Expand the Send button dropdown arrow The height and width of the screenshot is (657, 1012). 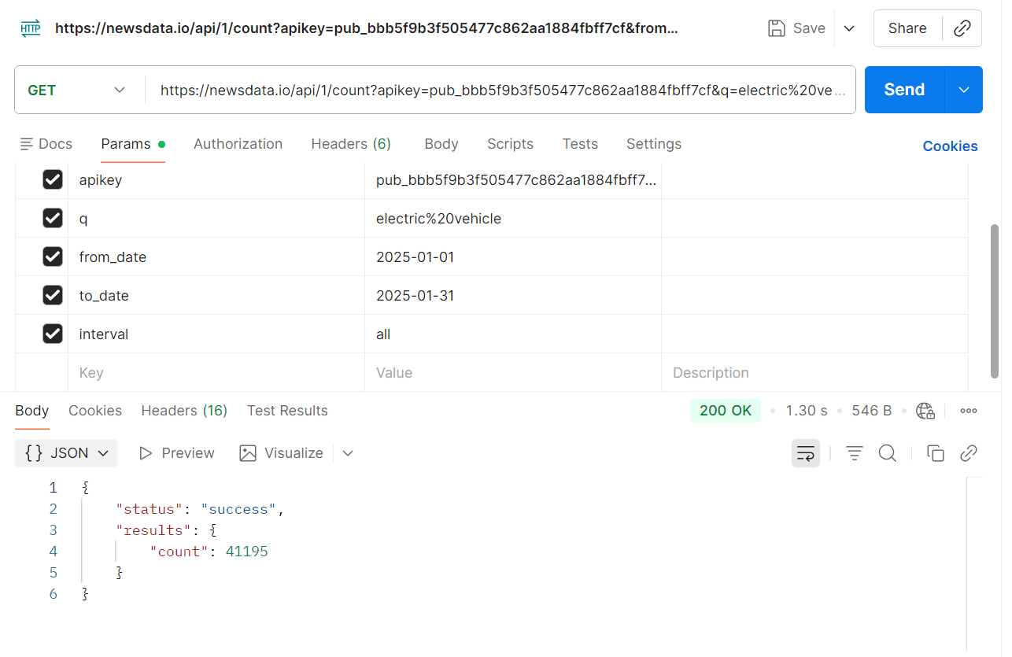click(963, 89)
